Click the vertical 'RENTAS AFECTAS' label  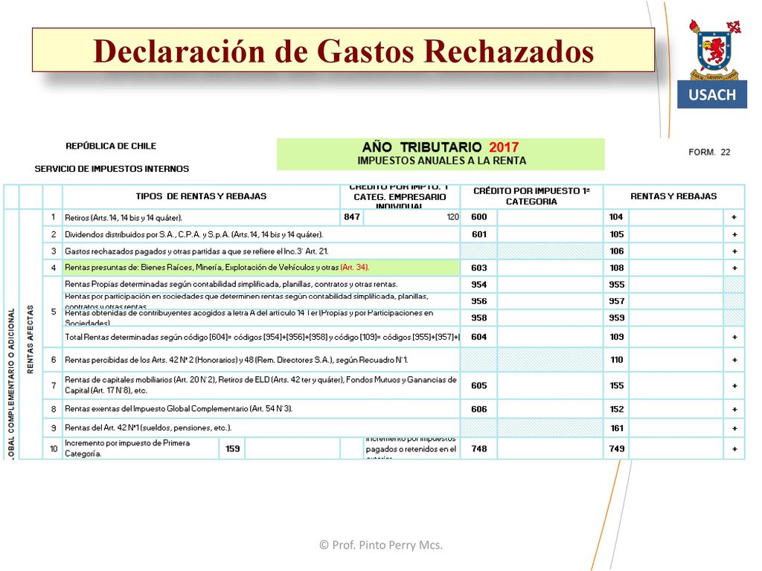(x=30, y=339)
